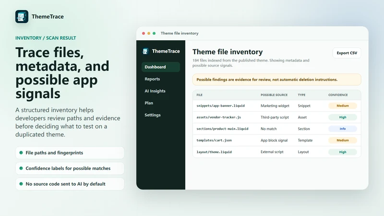
Task: Click the ThemeTrace app logo icon at top left
Action: (22, 17)
